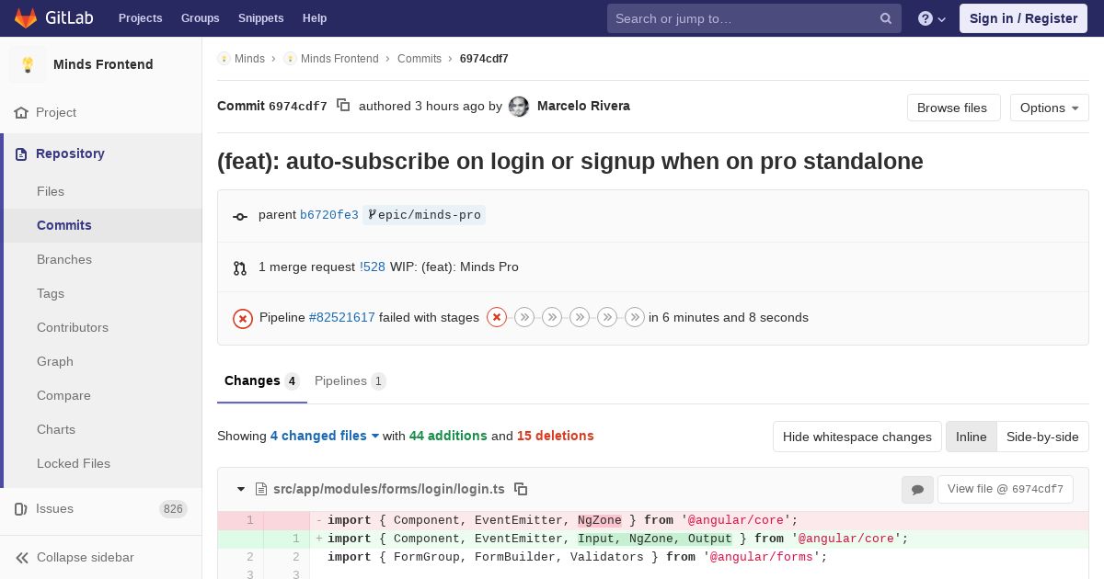
Task: Open the Options dropdown
Action: [x=1050, y=108]
